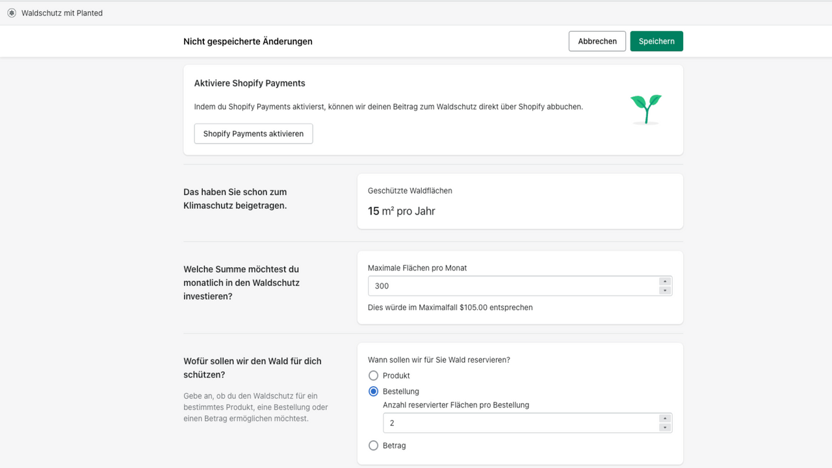This screenshot has width=832, height=468.
Task: Select the Produkt radio option
Action: [373, 376]
